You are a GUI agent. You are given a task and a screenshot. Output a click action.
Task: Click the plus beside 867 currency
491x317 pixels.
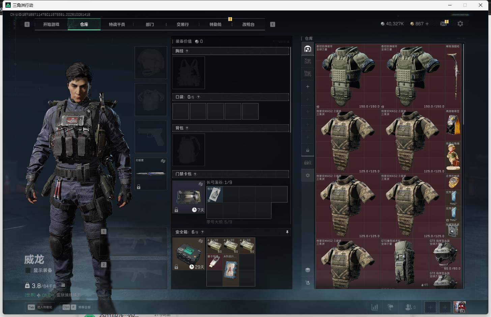pos(427,24)
